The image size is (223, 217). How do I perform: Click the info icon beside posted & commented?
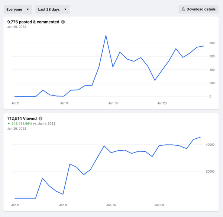(63, 22)
